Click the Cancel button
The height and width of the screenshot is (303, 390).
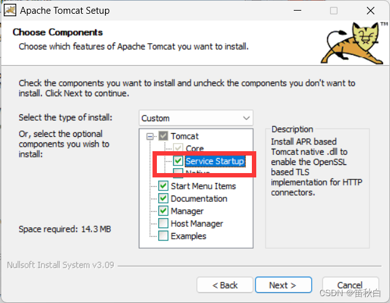click(350, 285)
